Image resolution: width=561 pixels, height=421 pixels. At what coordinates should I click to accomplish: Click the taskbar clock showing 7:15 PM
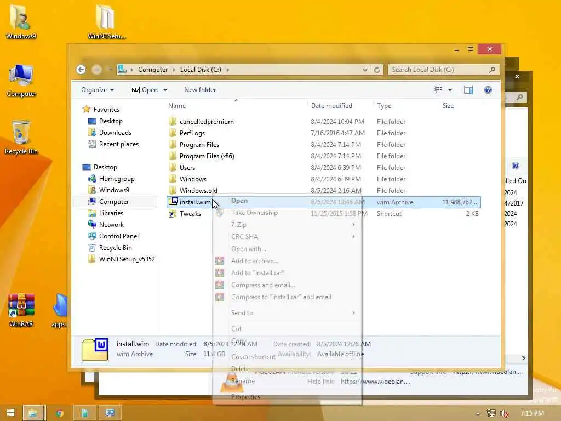point(533,413)
